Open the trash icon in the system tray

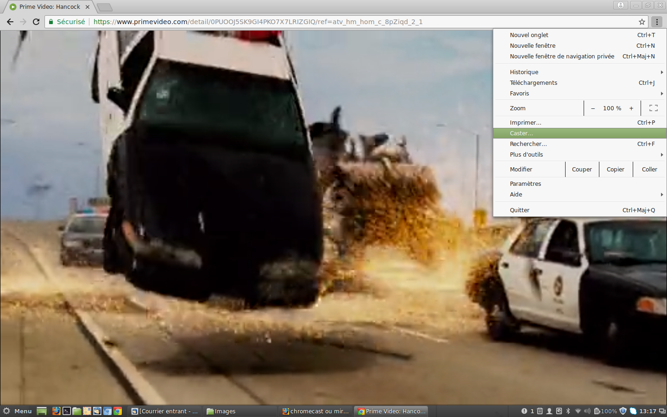pyautogui.click(x=540, y=411)
